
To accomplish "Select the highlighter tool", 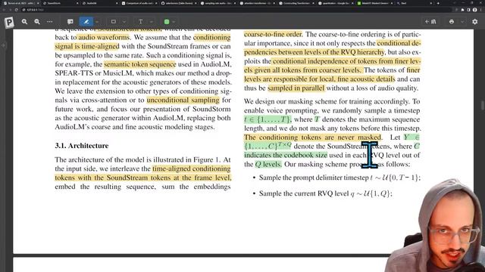I will pyautogui.click(x=86, y=22).
